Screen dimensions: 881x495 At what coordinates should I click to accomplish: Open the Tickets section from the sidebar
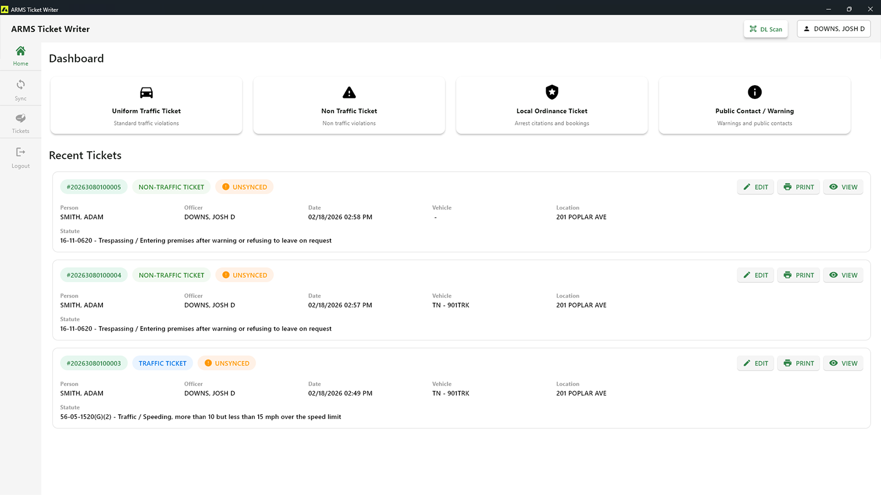(20, 119)
